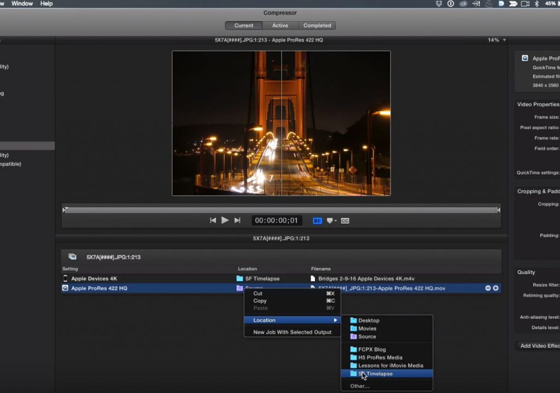Click the preview timeline scrubber bar
This screenshot has height=393, width=560.
click(282, 210)
